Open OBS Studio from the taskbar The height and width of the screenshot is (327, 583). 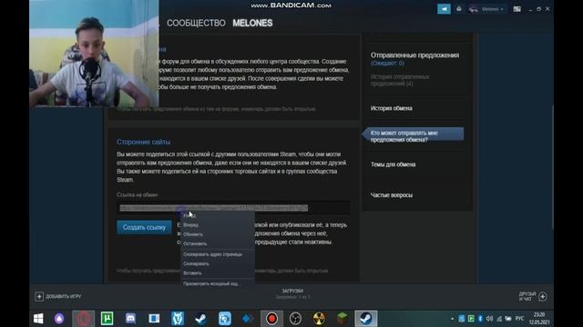pos(295,319)
